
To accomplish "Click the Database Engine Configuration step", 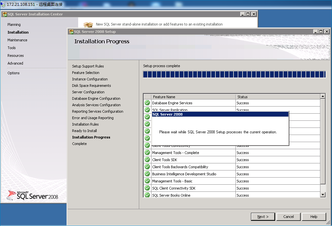I will pos(96,98).
